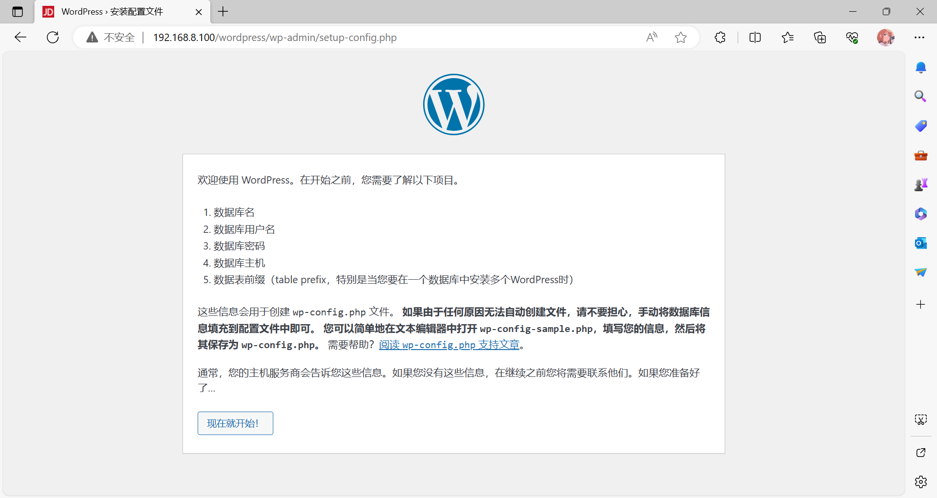Click the 现在就开始! button
The width and height of the screenshot is (937, 498).
click(235, 423)
